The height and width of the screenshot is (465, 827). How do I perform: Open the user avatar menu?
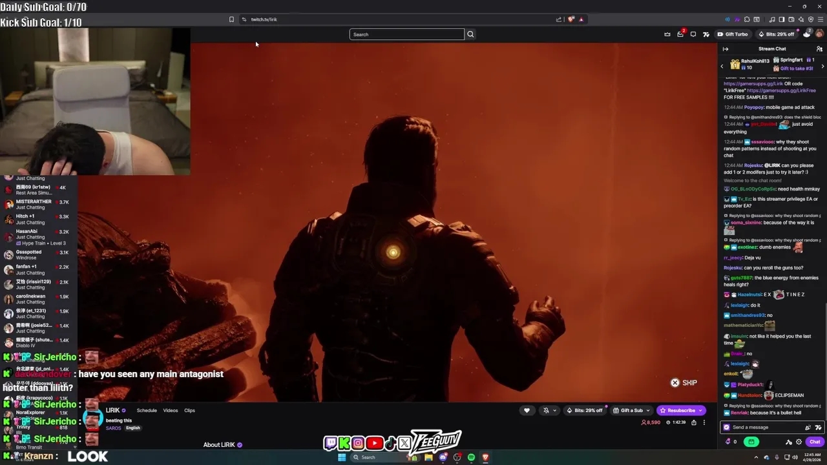point(819,34)
